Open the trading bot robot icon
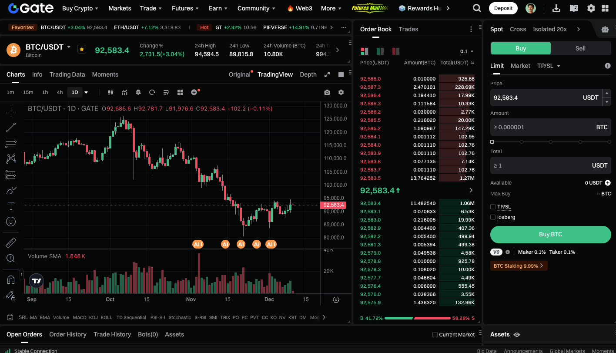616x353 pixels. coord(605,29)
